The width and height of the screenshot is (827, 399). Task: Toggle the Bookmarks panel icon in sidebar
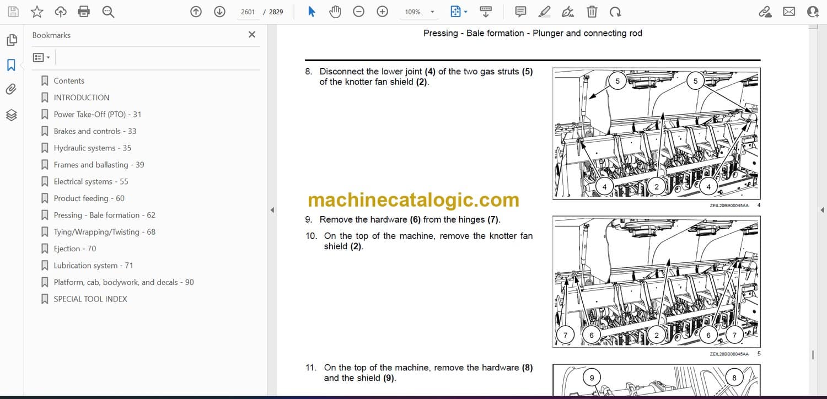pyautogui.click(x=11, y=65)
